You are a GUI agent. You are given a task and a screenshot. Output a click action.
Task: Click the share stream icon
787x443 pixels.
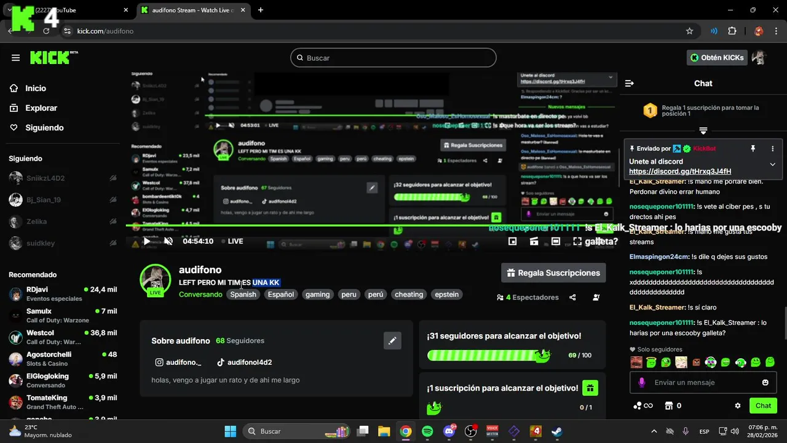tap(572, 297)
